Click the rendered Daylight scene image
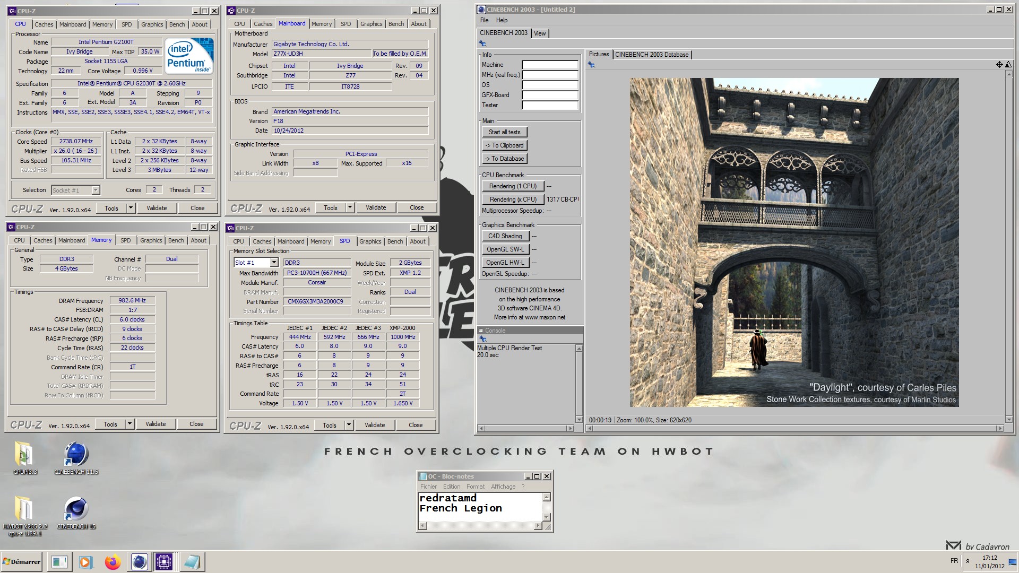This screenshot has height=573, width=1019. click(x=794, y=242)
